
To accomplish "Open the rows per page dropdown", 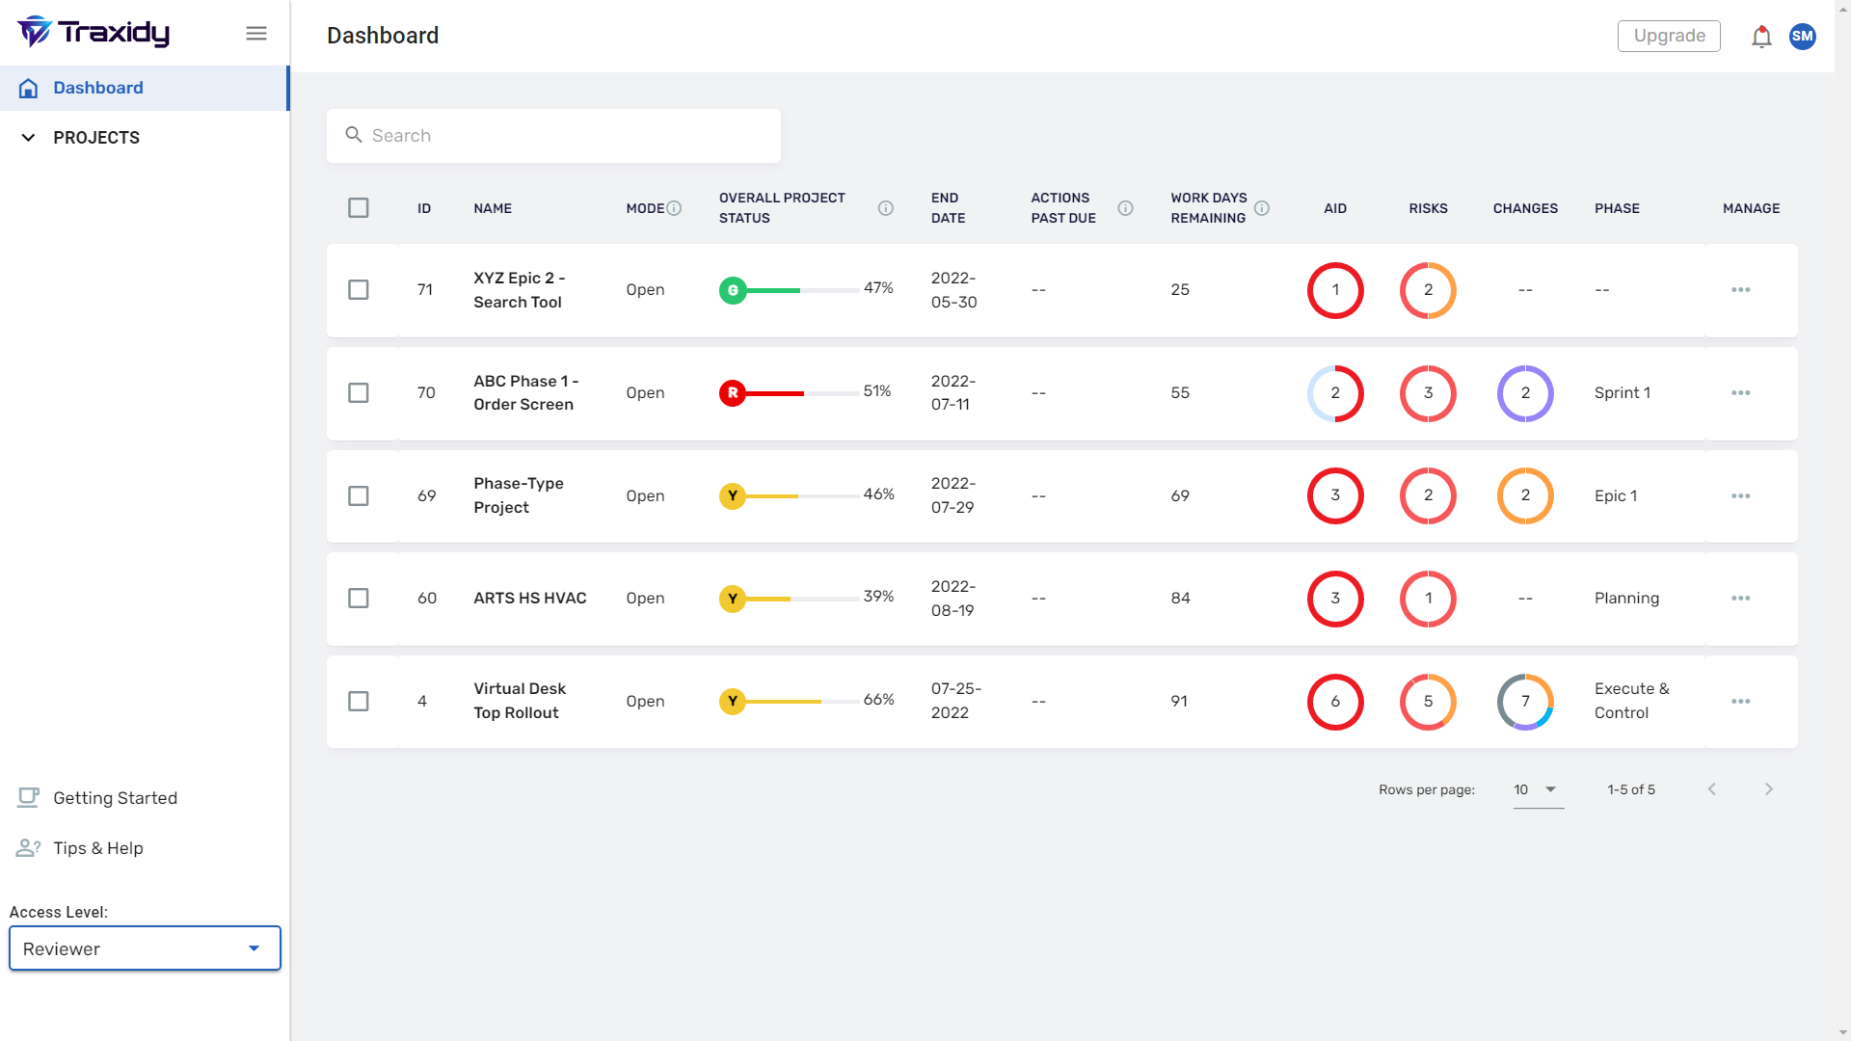I will pyautogui.click(x=1538, y=789).
